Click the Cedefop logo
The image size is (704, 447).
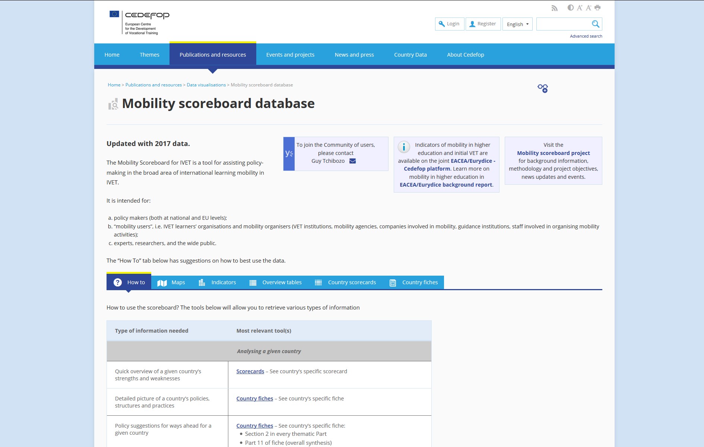140,23
